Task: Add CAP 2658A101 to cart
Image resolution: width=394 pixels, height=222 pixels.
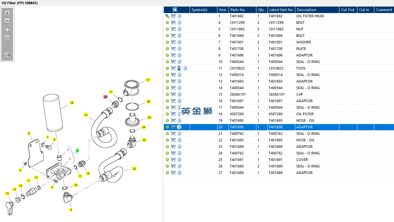Action: (173, 94)
